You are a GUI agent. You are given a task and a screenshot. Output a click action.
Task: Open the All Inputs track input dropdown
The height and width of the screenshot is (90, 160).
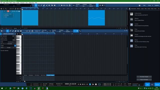tap(8, 15)
